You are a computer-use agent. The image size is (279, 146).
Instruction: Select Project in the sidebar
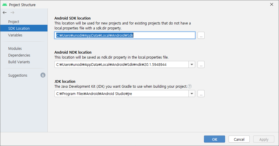pyautogui.click(x=24, y=22)
